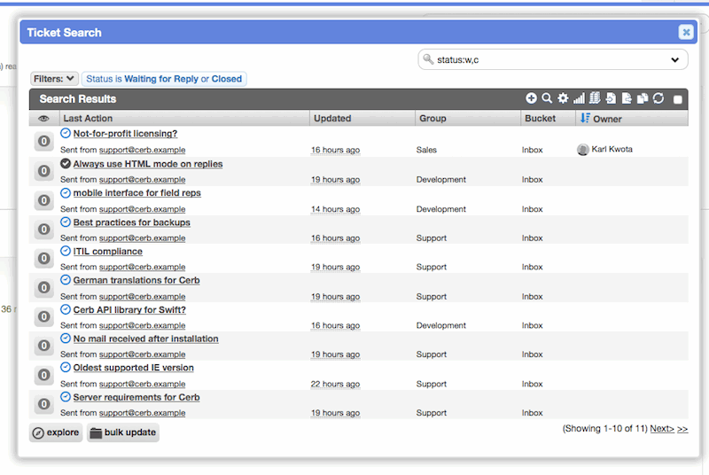Open Cerb API library for Swift? ticket
The width and height of the screenshot is (709, 475).
tap(129, 310)
